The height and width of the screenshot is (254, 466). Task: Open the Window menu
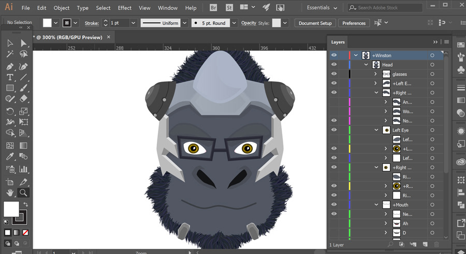[168, 8]
